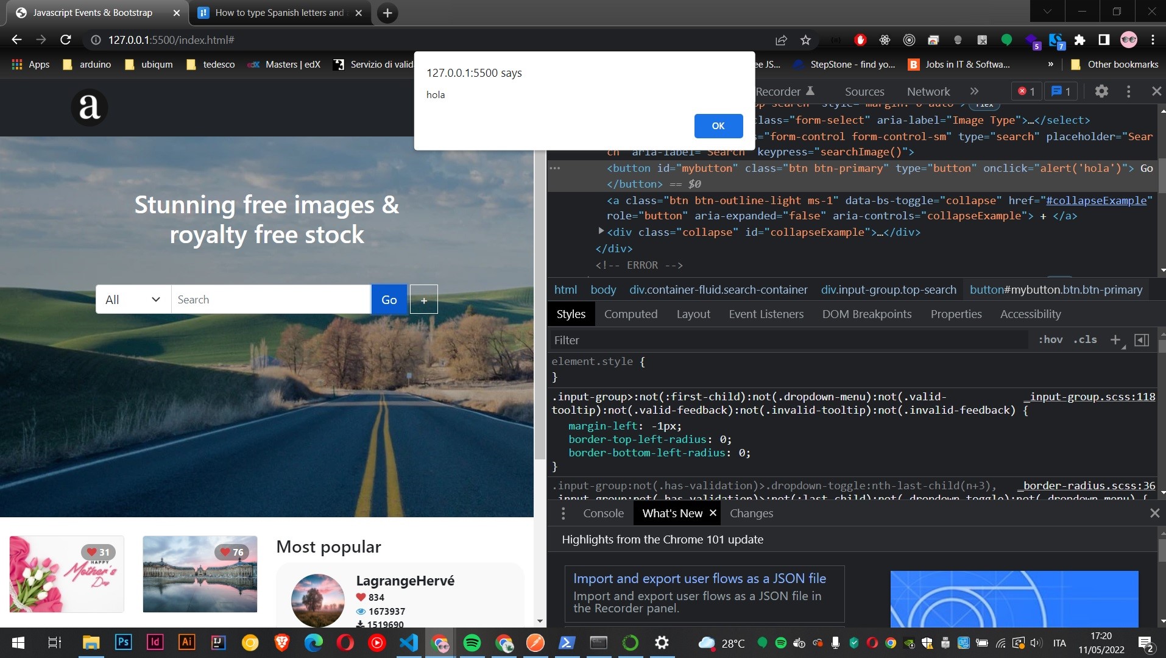The height and width of the screenshot is (658, 1166).
Task: Toggle computed styles sidebar icon
Action: (1142, 340)
